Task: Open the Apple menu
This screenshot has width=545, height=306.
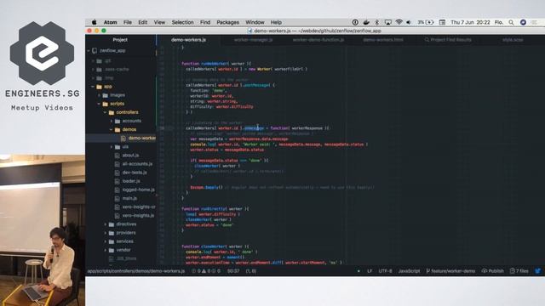Action: 95,22
